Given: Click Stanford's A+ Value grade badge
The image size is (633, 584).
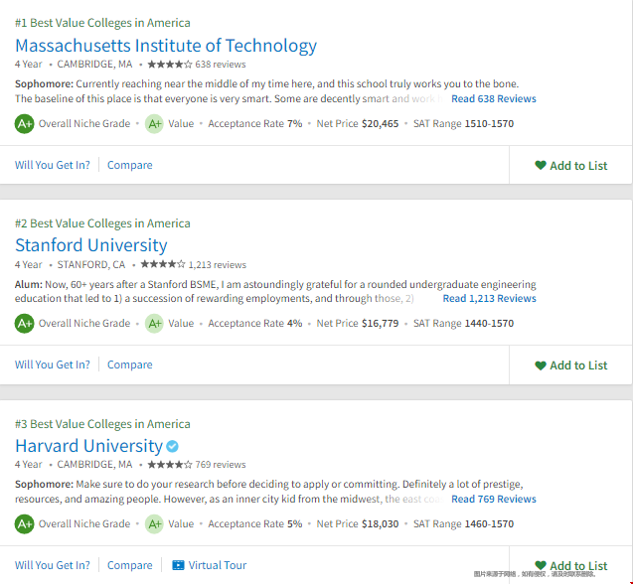Looking at the screenshot, I should coord(154,323).
